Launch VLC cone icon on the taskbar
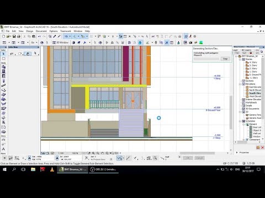This screenshot has height=198, width=265. pyautogui.click(x=52, y=169)
